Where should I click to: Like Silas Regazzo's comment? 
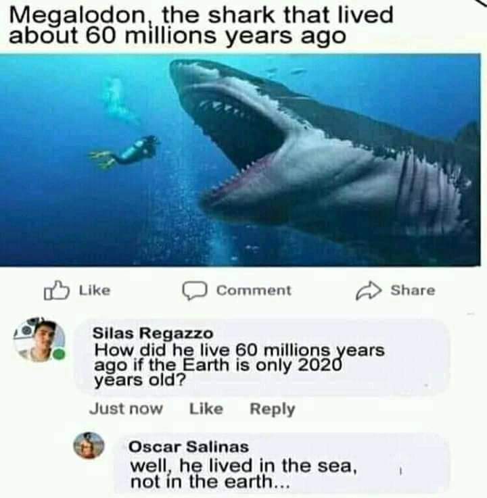point(206,409)
